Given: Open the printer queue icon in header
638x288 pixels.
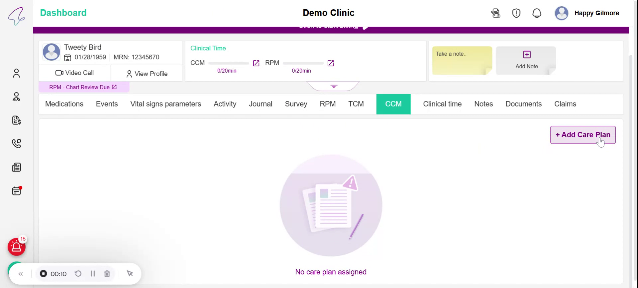Looking at the screenshot, I should 495,13.
